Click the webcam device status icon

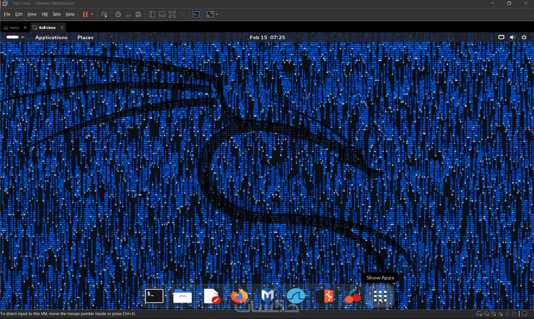tap(507, 314)
